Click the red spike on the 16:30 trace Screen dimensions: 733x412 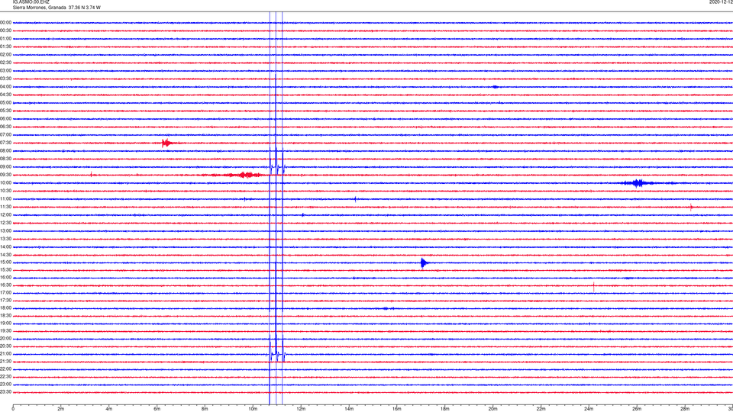(x=594, y=286)
